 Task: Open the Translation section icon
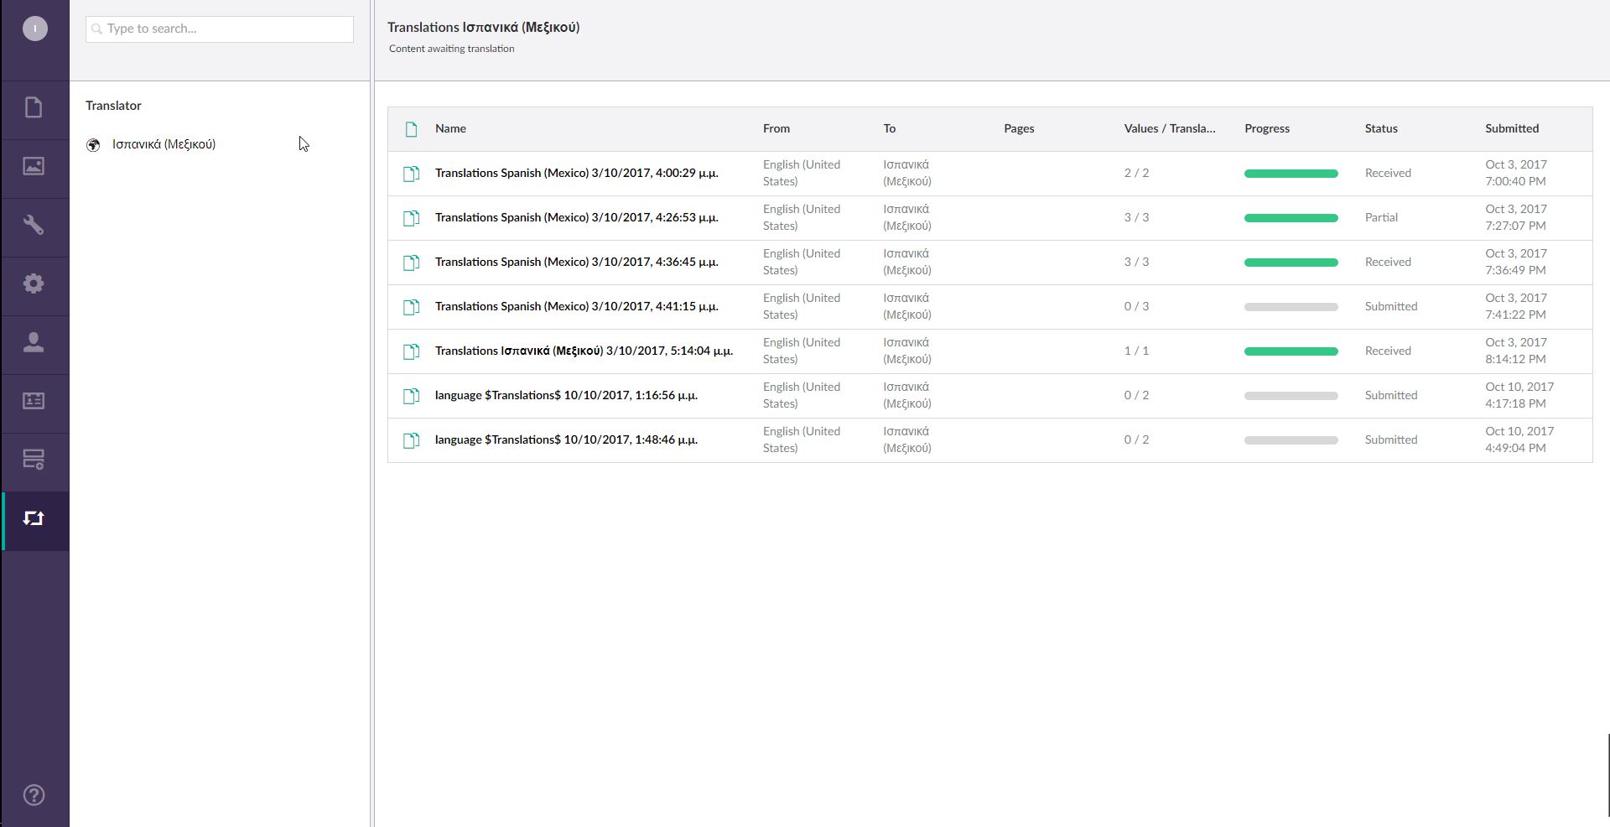click(x=34, y=518)
